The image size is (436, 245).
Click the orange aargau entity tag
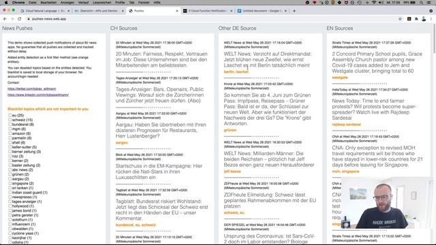pyautogui.click(x=122, y=142)
